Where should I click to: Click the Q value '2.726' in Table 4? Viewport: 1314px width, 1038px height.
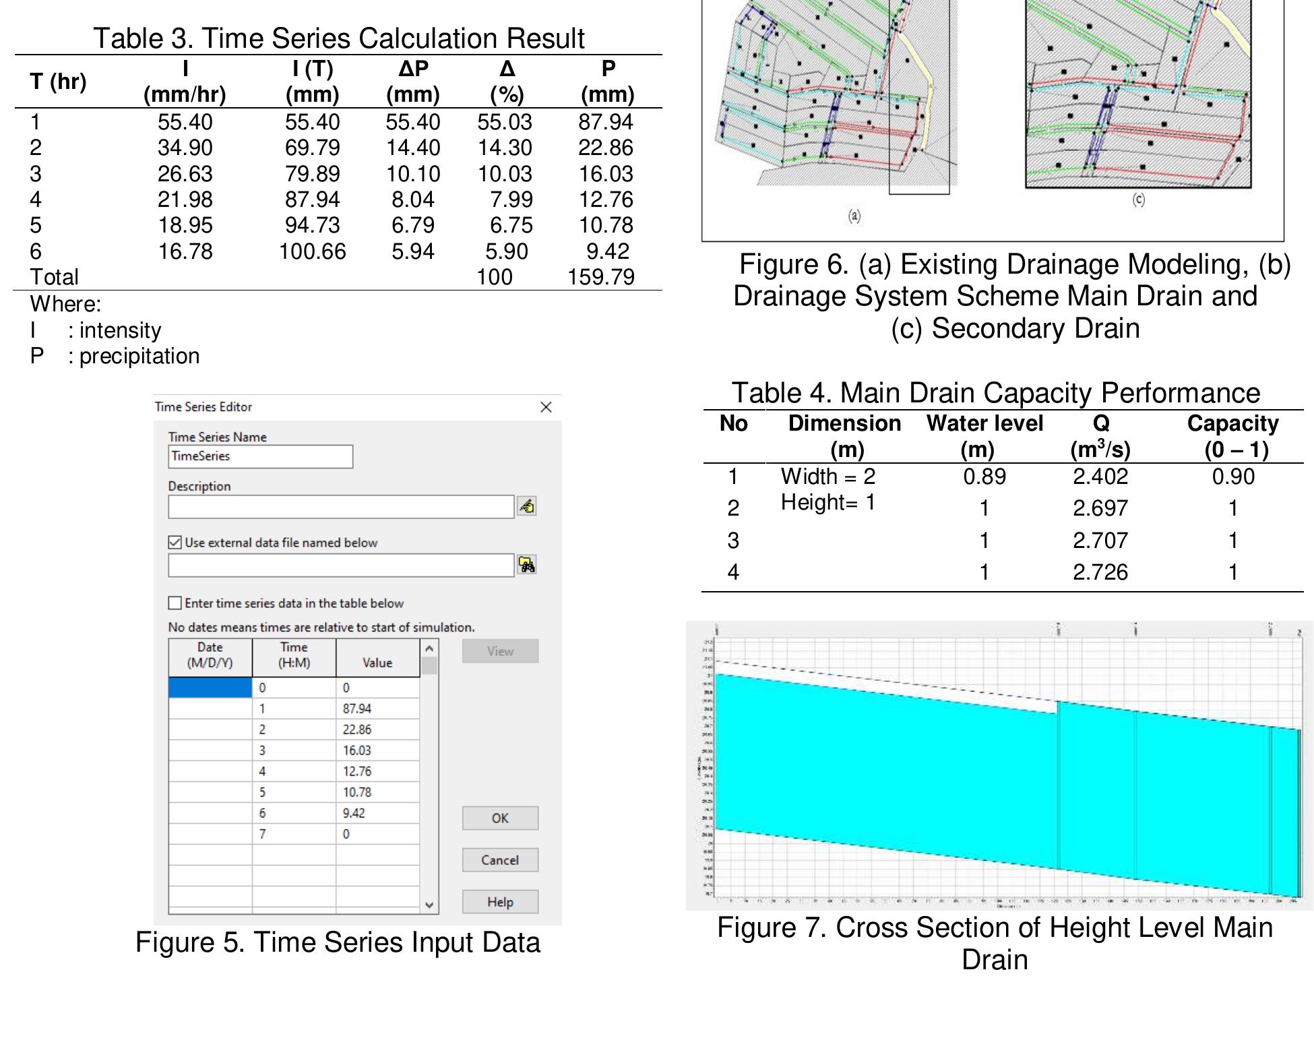(1100, 572)
